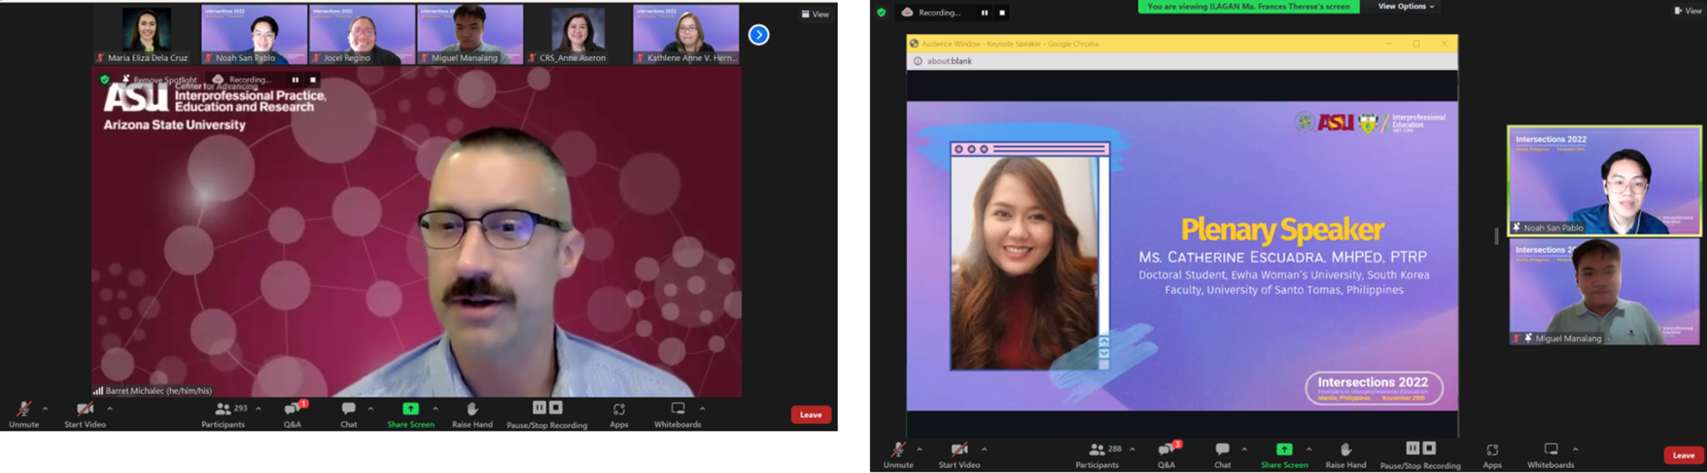The height and width of the screenshot is (473, 1707).
Task: Stop recording via top indicator in right window
Action: tap(1002, 12)
